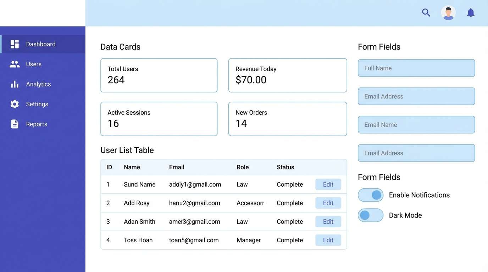Viewport: 488px width, 272px height.
Task: Click Edit for Toss Hoah
Action: [x=328, y=240]
